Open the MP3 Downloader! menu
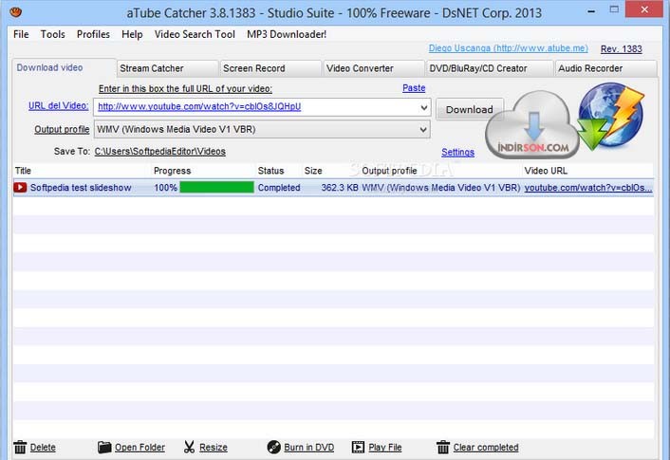 [287, 34]
